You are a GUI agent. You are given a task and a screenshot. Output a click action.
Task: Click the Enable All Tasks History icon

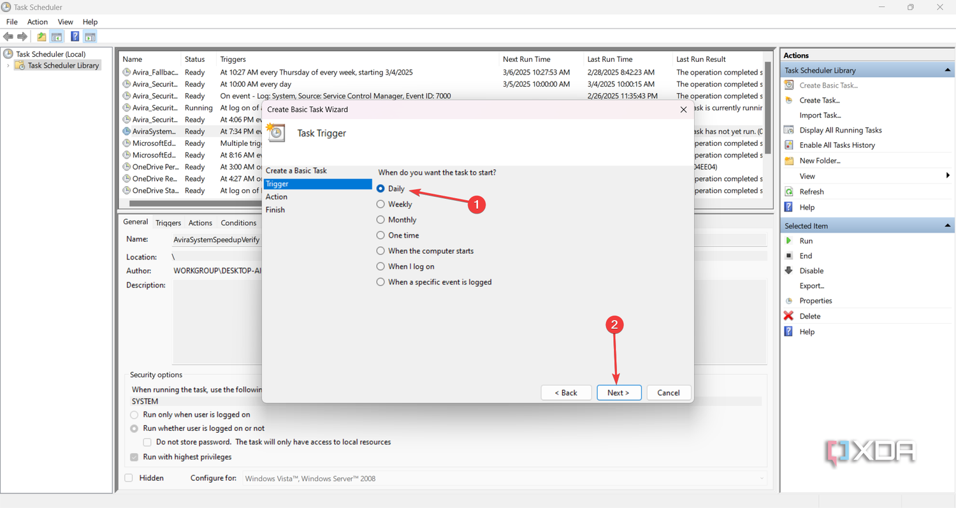coord(789,145)
